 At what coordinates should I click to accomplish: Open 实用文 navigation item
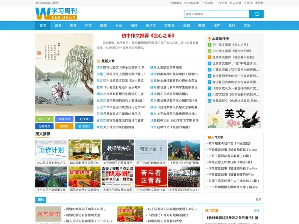[x=169, y=26]
